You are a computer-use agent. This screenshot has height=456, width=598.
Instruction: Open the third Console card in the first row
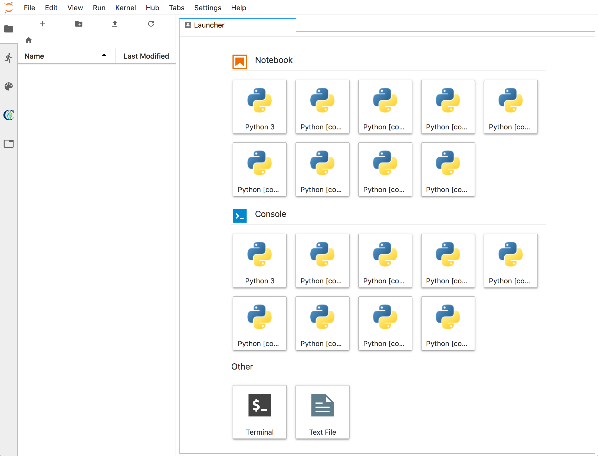click(385, 261)
